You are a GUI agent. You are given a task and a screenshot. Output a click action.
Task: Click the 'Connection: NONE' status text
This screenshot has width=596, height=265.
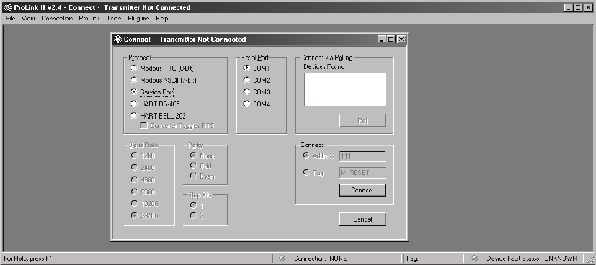(x=321, y=259)
